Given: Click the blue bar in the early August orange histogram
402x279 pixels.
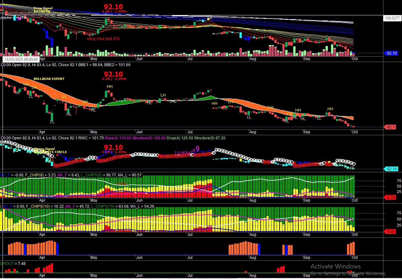Looking at the screenshot, I should 259,249.
